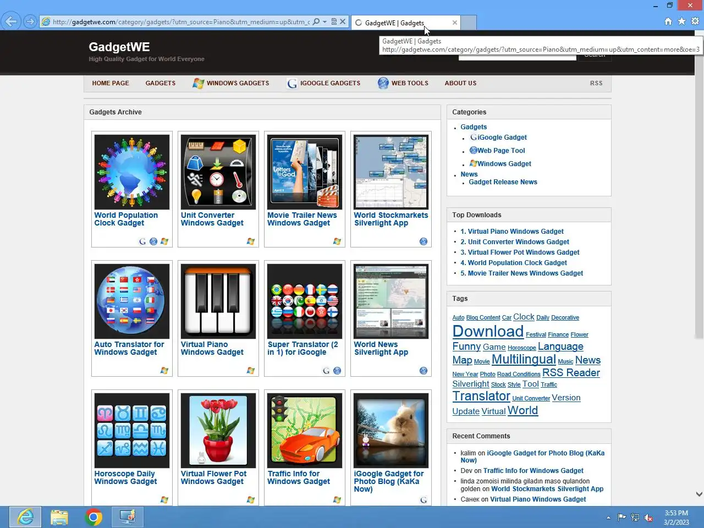Viewport: 704px width, 528px height.
Task: Open a new blank browser tab
Action: [x=468, y=23]
